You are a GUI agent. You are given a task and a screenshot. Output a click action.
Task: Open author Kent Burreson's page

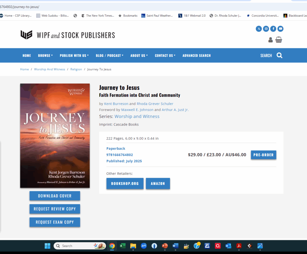click(x=116, y=104)
